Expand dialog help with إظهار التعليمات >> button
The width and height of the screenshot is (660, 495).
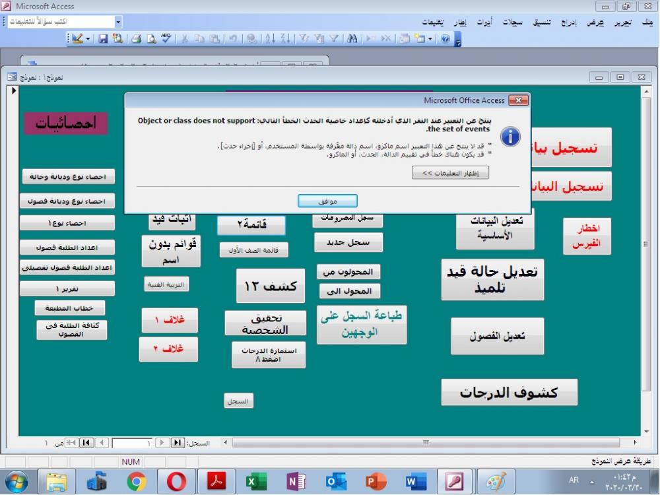(450, 172)
